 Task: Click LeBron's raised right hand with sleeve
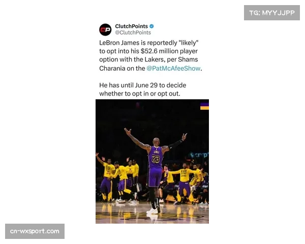(x=184, y=136)
